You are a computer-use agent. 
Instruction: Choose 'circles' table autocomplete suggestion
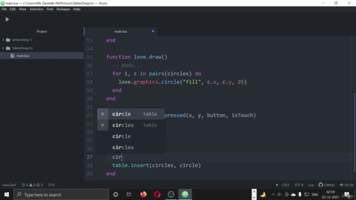pos(131,125)
